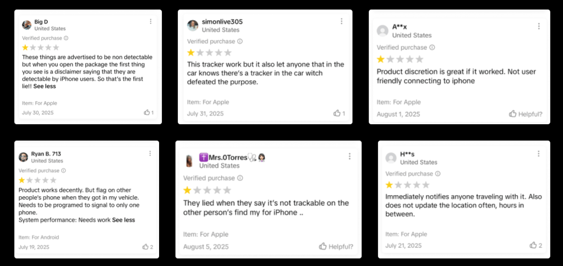This screenshot has height=266, width=563.
Task: Show Verified purchase info on A**x's review
Action: 431,48
